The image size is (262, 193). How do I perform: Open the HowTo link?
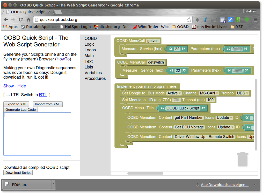point(63,59)
